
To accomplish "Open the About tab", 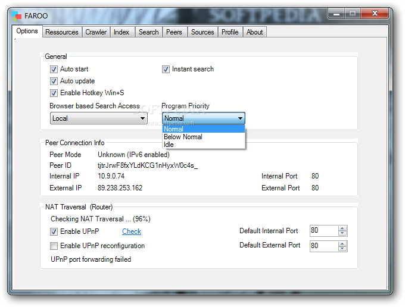I will (255, 32).
